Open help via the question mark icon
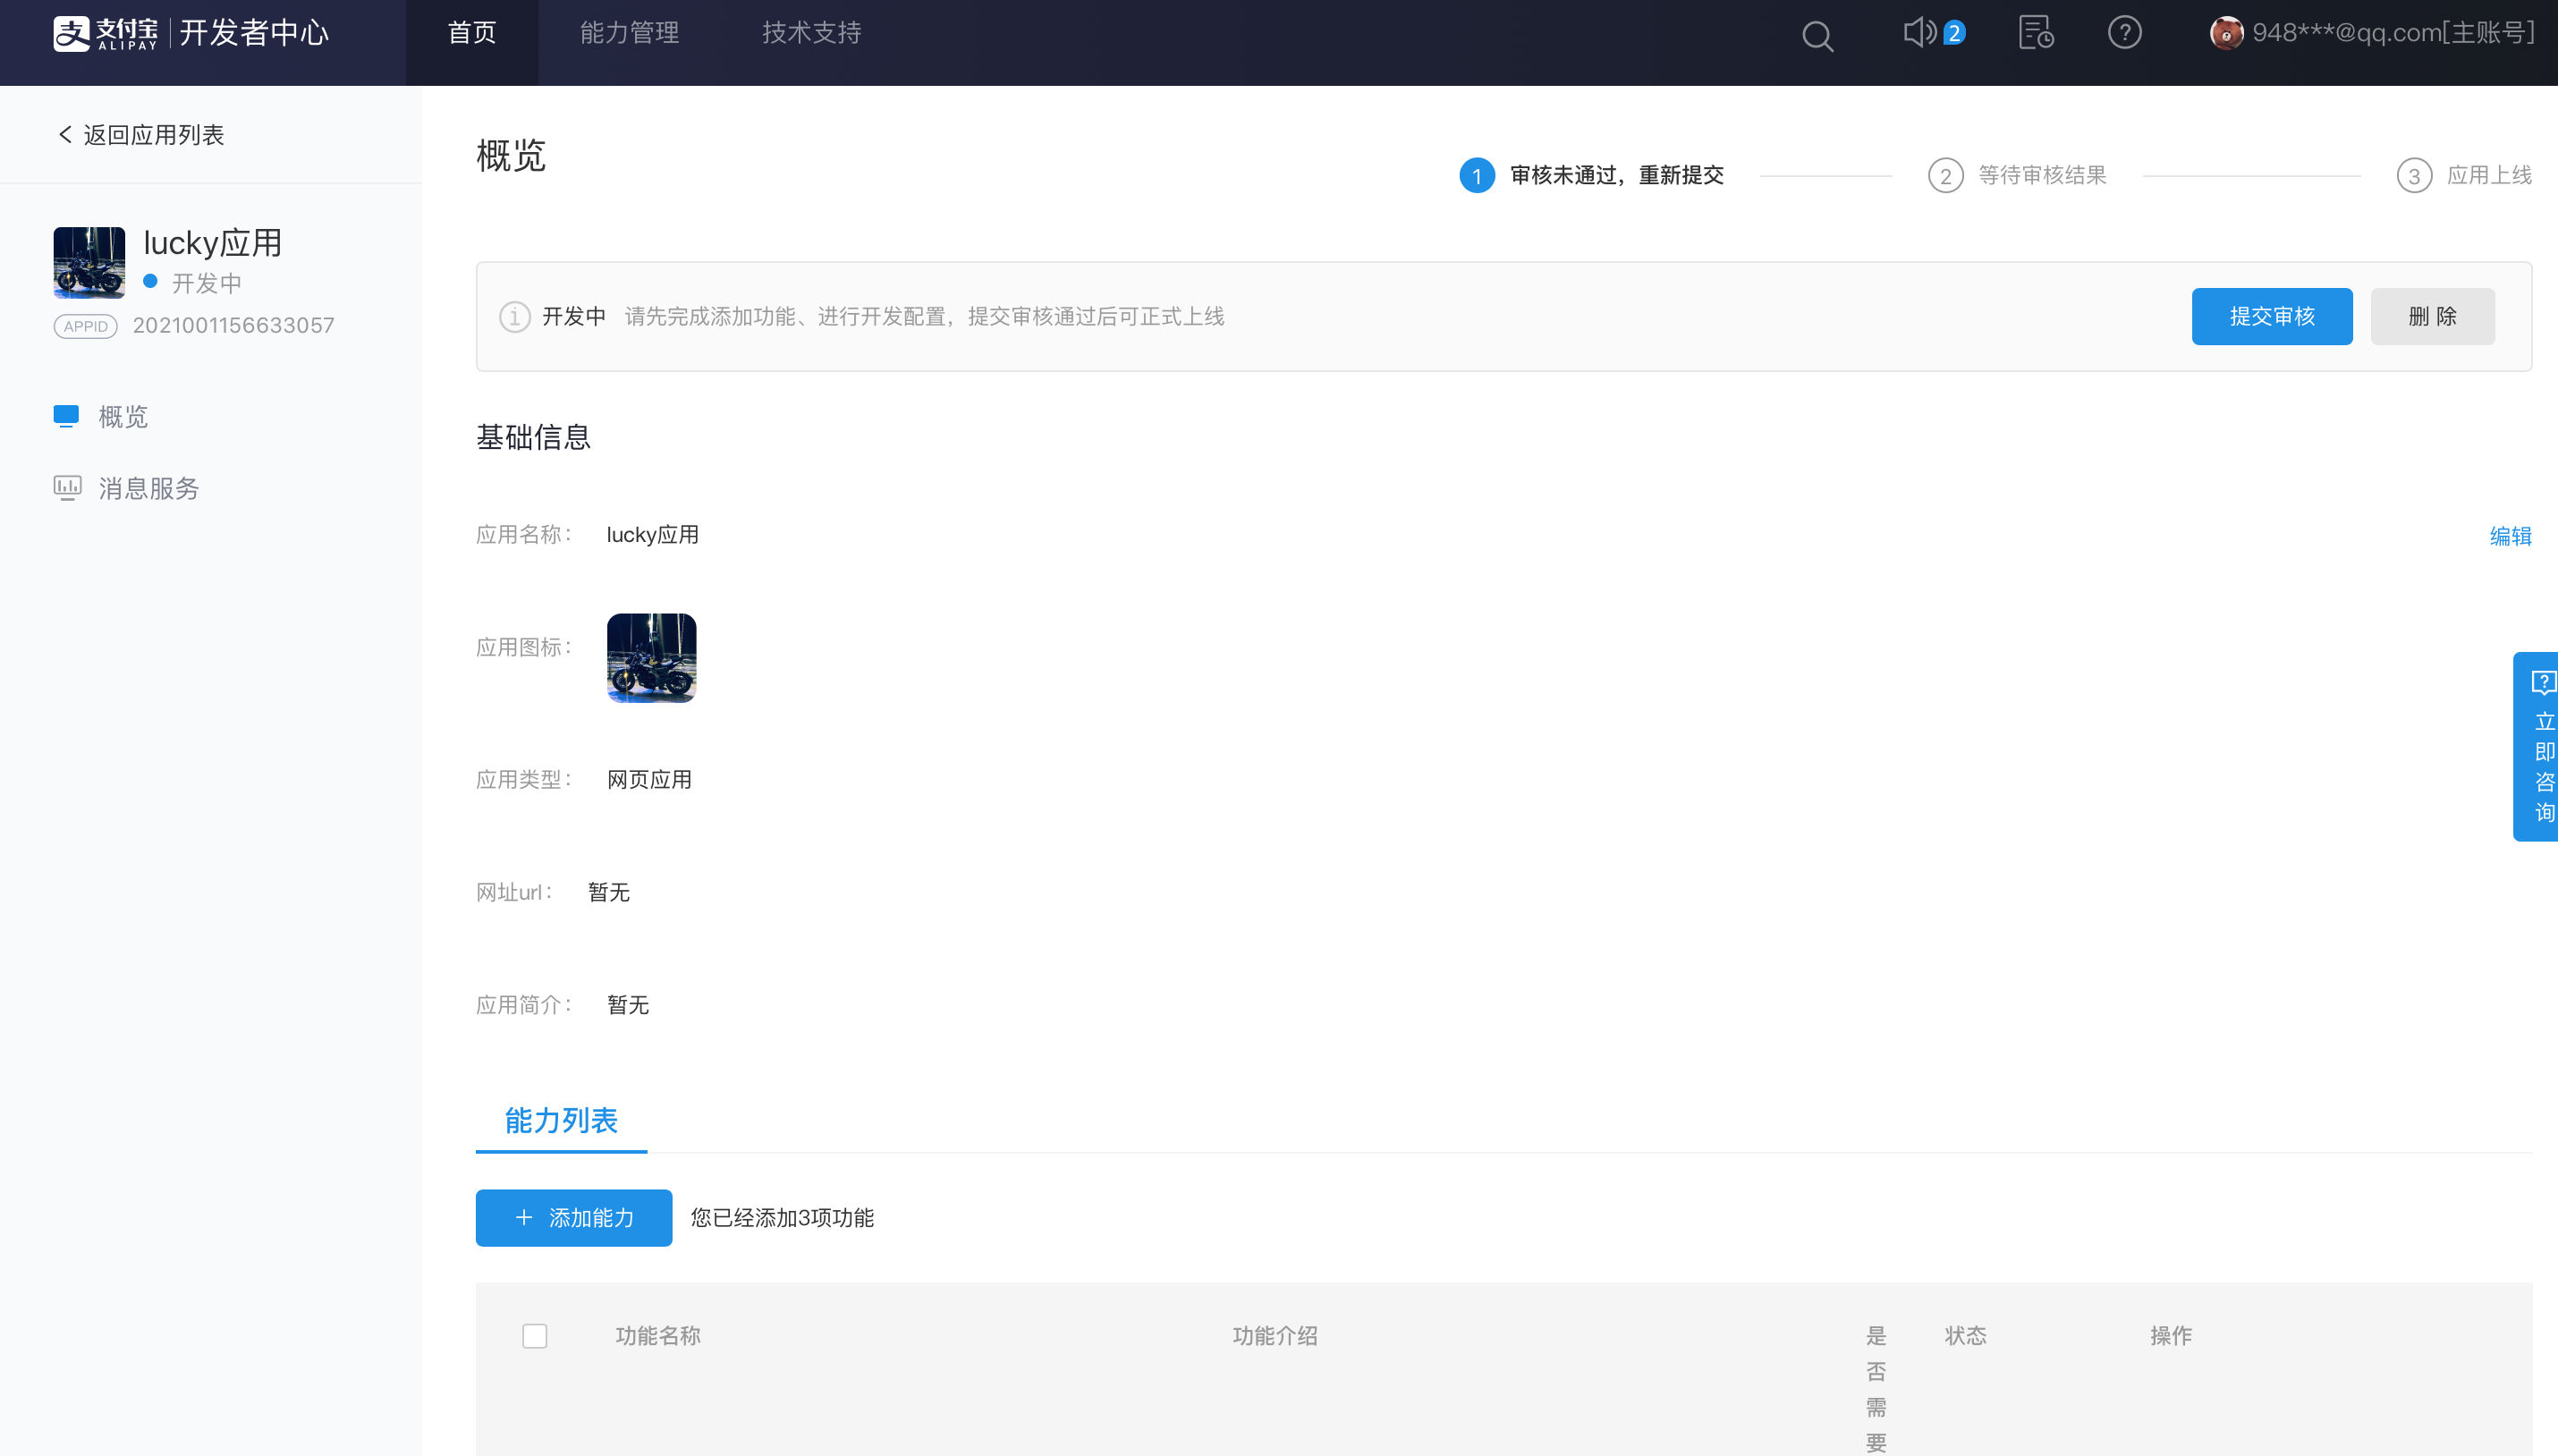The height and width of the screenshot is (1456, 2558). (x=2124, y=33)
